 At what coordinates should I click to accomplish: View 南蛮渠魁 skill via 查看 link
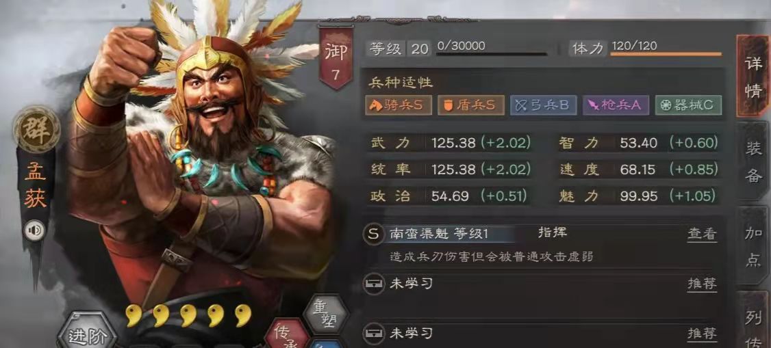point(702,234)
